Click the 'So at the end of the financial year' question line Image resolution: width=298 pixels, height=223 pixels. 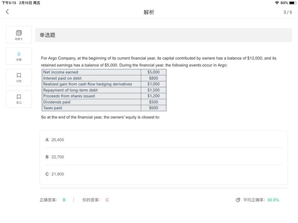[101, 117]
